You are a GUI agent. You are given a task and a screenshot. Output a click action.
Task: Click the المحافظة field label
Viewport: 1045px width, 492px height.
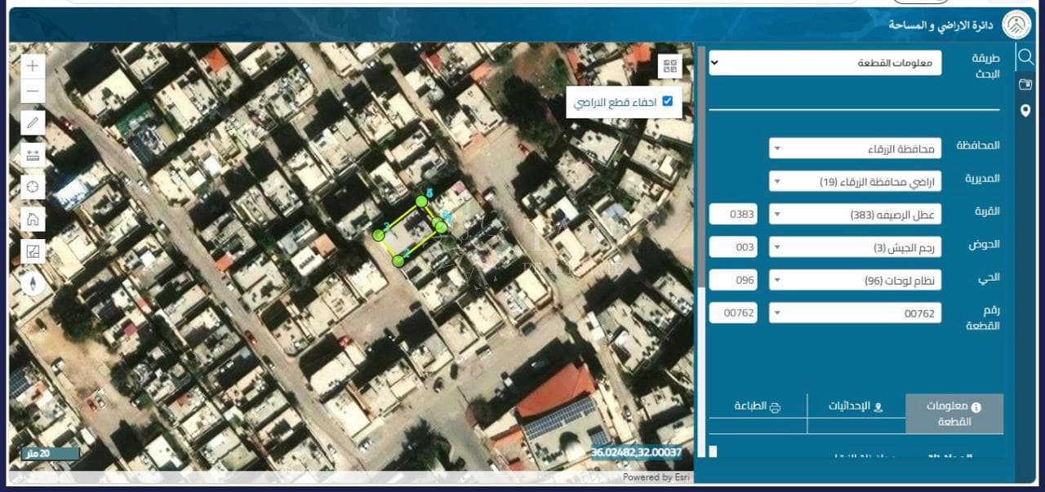tap(977, 145)
